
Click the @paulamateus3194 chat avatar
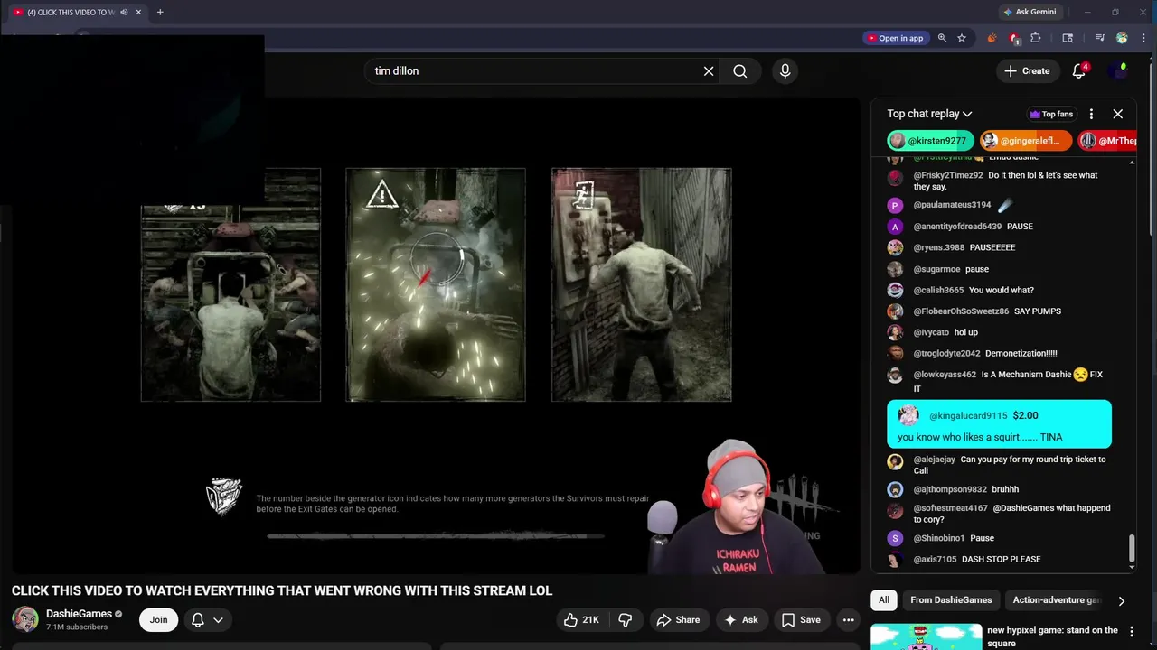tap(895, 206)
